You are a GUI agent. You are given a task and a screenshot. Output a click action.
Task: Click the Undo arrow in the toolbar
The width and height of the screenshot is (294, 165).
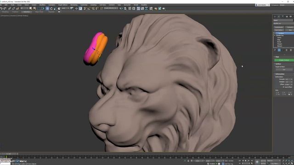[x=1, y=8]
